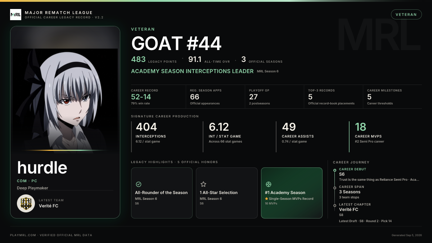Image resolution: width=432 pixels, height=243 pixels.
Task: Click the 18 career MVPs figure
Action: (x=360, y=127)
